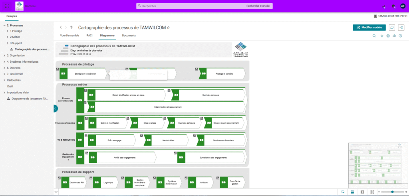
Task: Click the Modifier modèle button
Action: pos(369,28)
